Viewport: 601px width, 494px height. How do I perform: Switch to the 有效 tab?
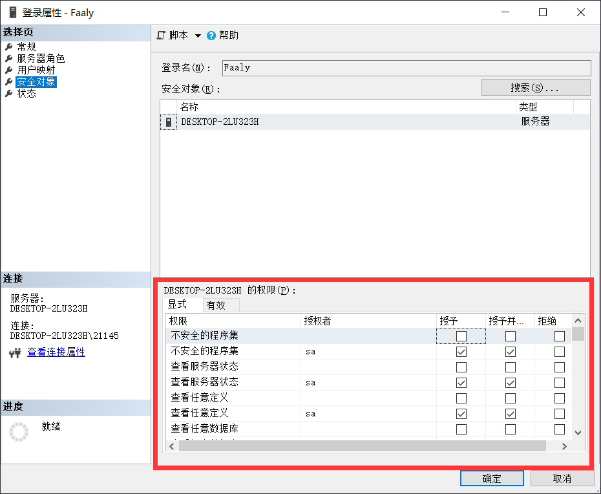(221, 305)
